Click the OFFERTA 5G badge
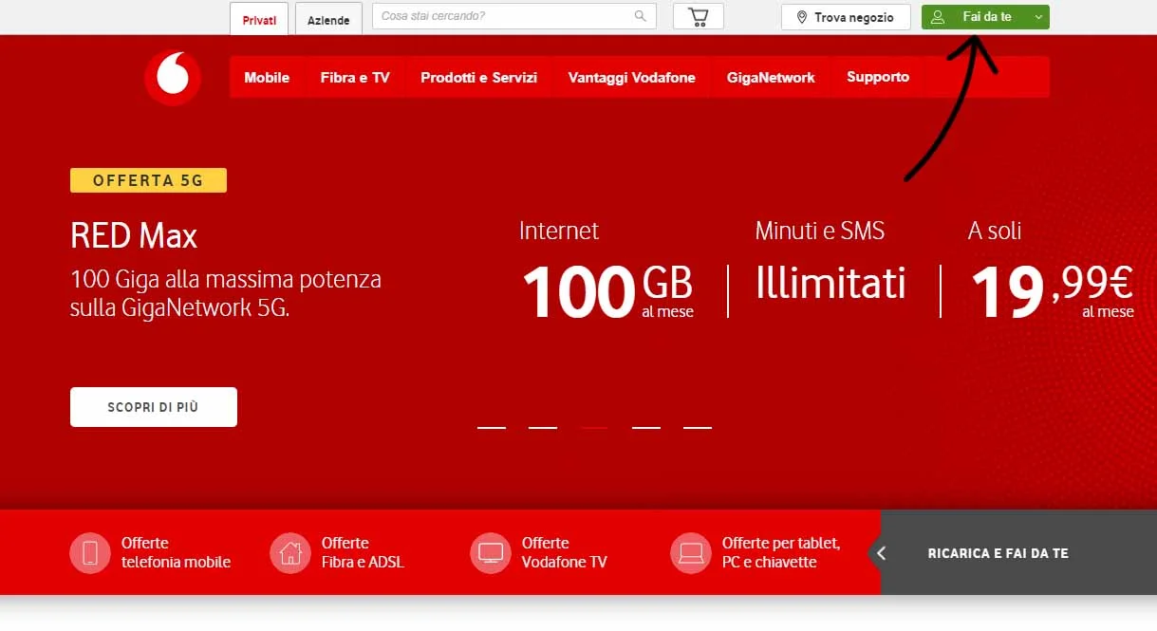1157x631 pixels. tap(148, 180)
